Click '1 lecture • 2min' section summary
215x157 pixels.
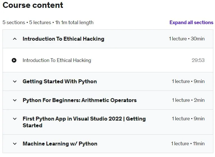click(x=188, y=100)
